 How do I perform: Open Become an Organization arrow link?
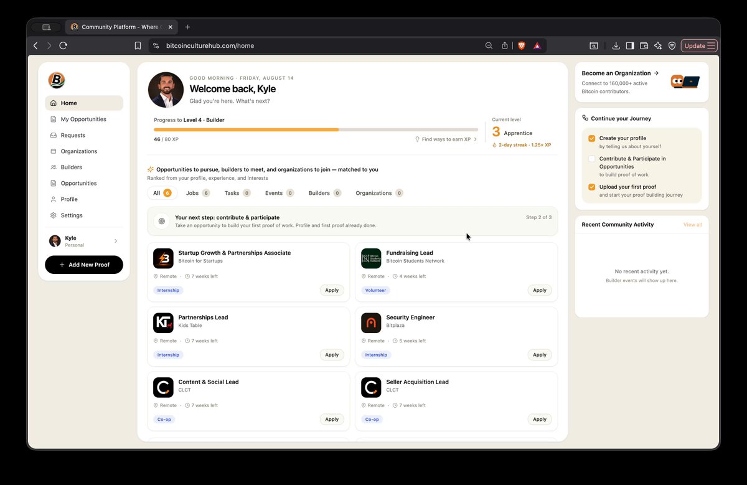pos(656,73)
